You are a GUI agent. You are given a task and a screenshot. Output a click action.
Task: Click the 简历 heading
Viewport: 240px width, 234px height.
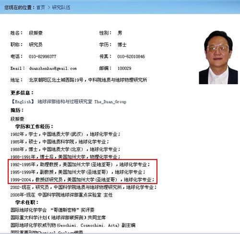(17, 110)
